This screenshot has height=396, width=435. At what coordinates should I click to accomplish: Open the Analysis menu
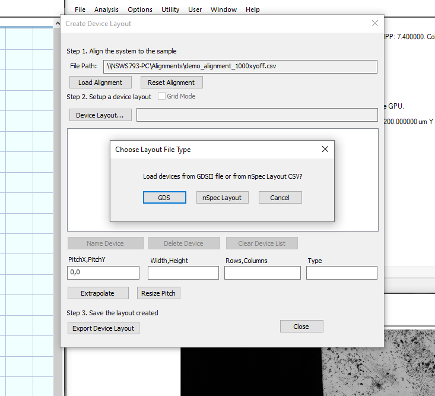coord(106,9)
